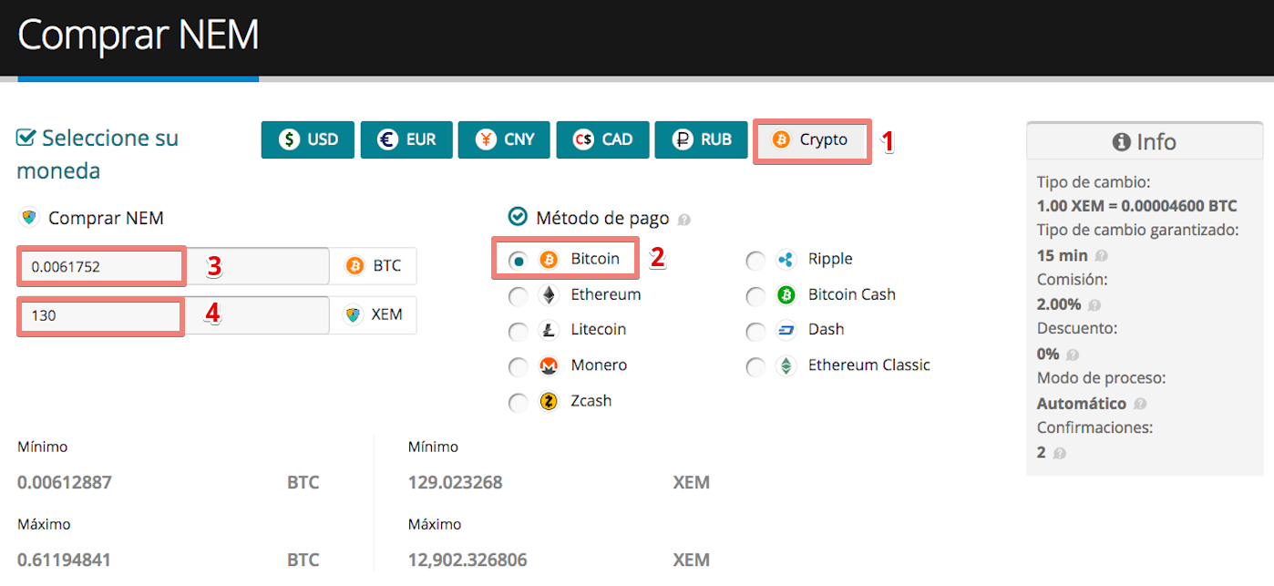Choose the RUB currency button
Screen dimensions: 1274x586
(x=701, y=139)
